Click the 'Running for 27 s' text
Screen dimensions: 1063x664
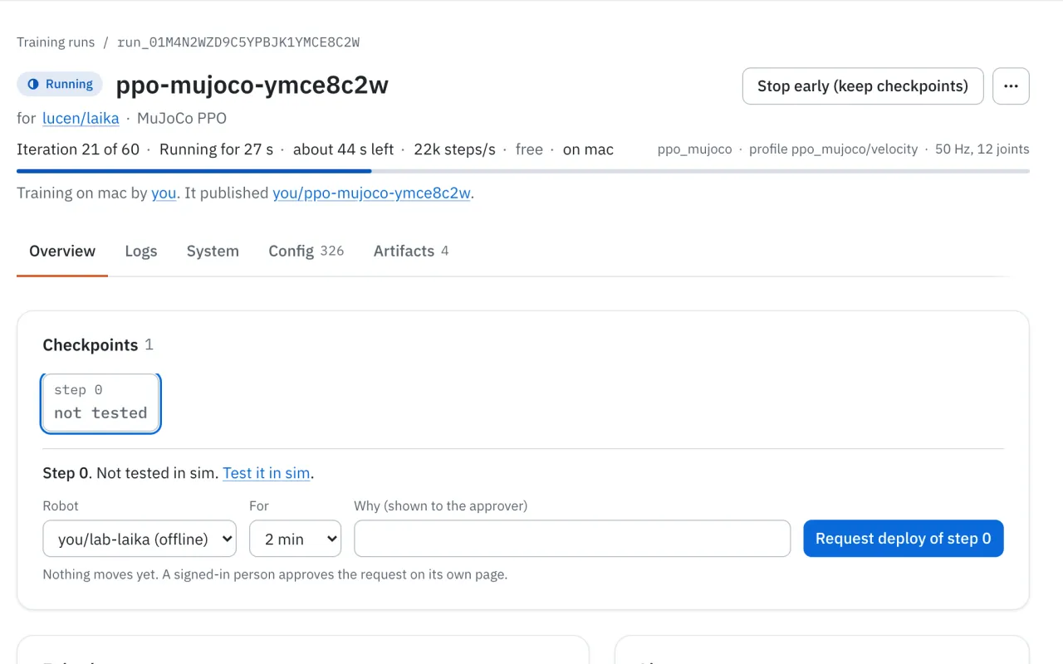[x=216, y=149]
